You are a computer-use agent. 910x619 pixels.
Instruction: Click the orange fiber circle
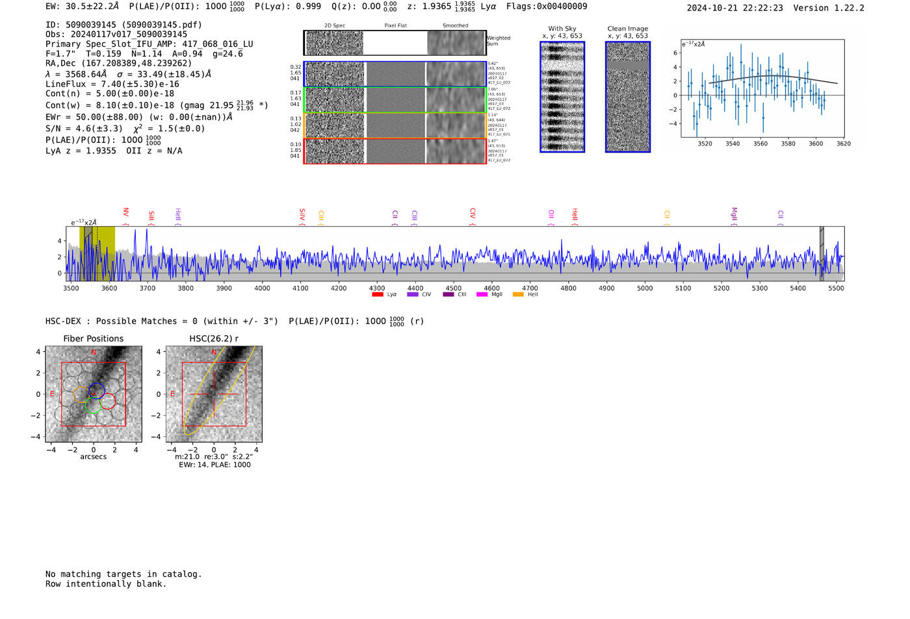pos(81,395)
